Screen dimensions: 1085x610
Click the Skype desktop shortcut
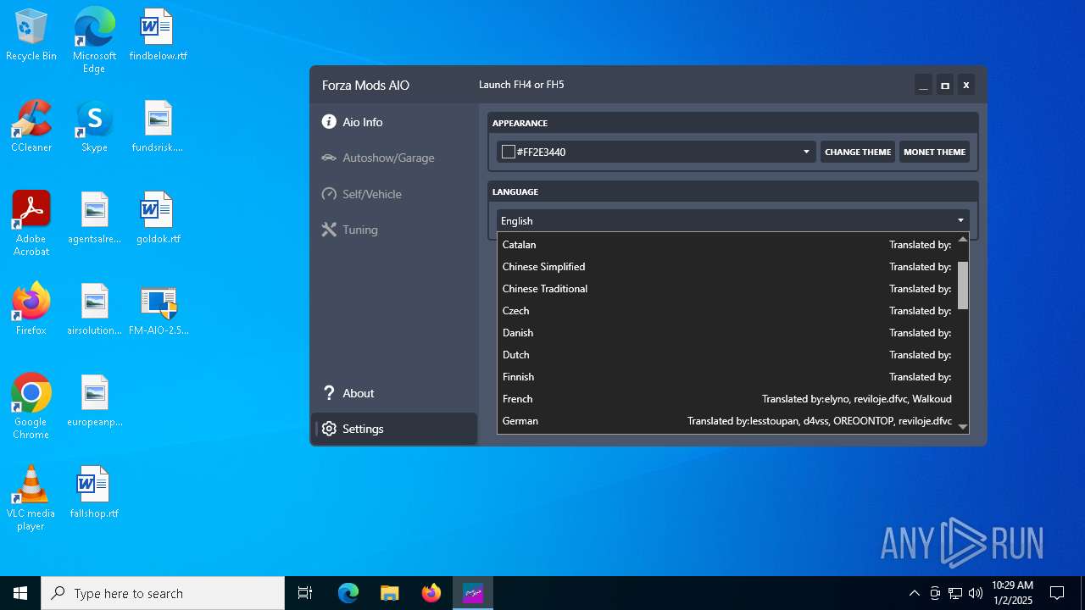click(94, 127)
